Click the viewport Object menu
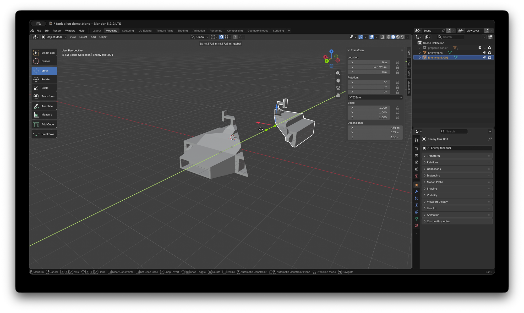The height and width of the screenshot is (313, 524). [103, 37]
